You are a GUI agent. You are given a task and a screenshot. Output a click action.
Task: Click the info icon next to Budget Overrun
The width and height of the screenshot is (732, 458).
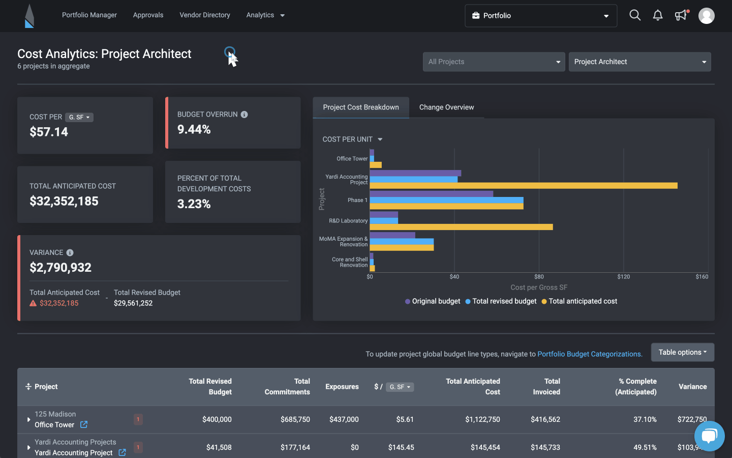245,114
